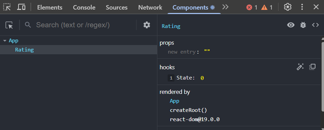Click the rendered by section heading
This screenshot has height=130, width=324.
(174, 92)
